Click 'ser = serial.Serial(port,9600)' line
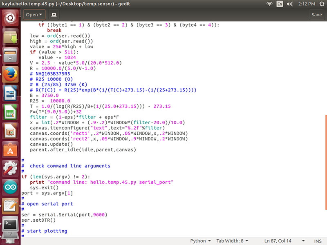The height and width of the screenshot is (245, 327). [64, 215]
